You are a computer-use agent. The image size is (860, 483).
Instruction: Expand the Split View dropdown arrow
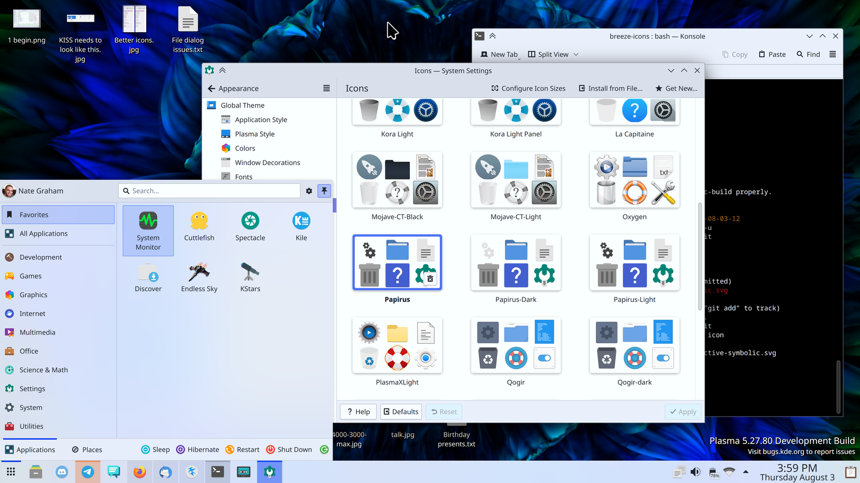point(576,54)
